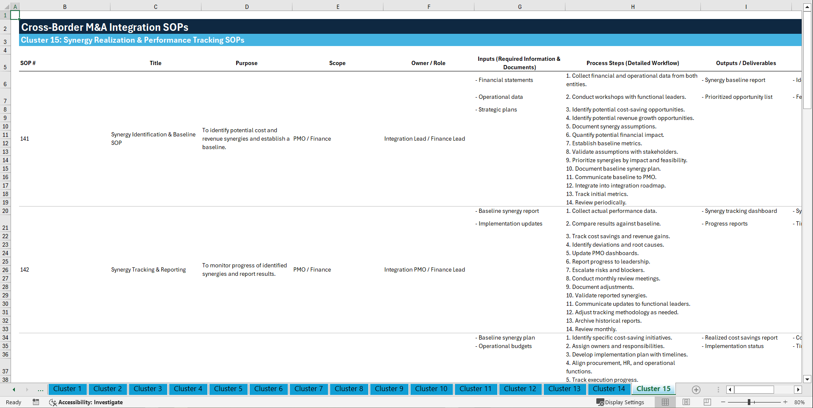Zoom out with the minus icon
The height and width of the screenshot is (408, 813).
723,402
